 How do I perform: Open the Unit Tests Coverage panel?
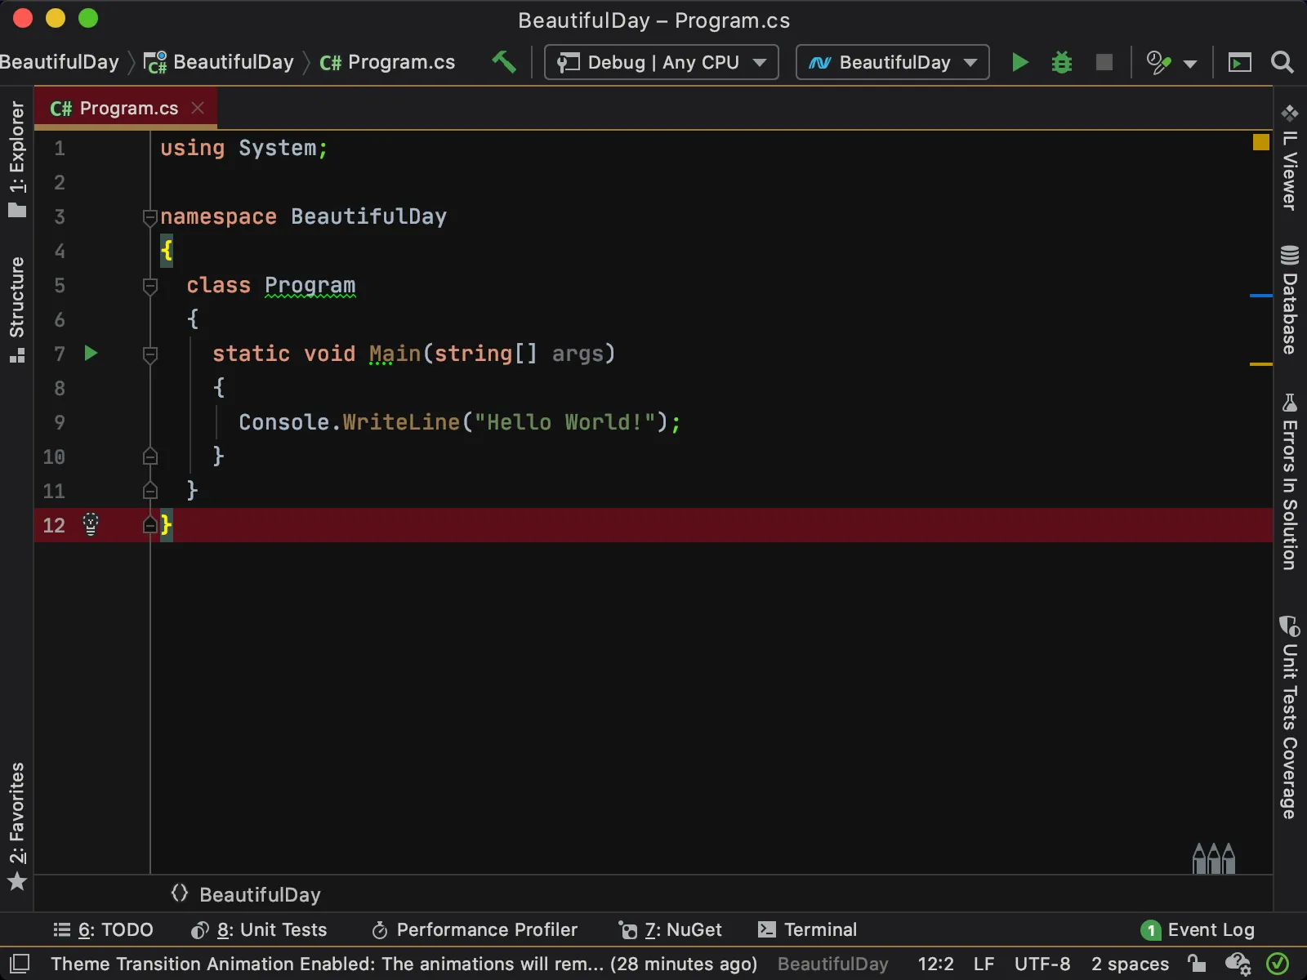click(x=1290, y=717)
